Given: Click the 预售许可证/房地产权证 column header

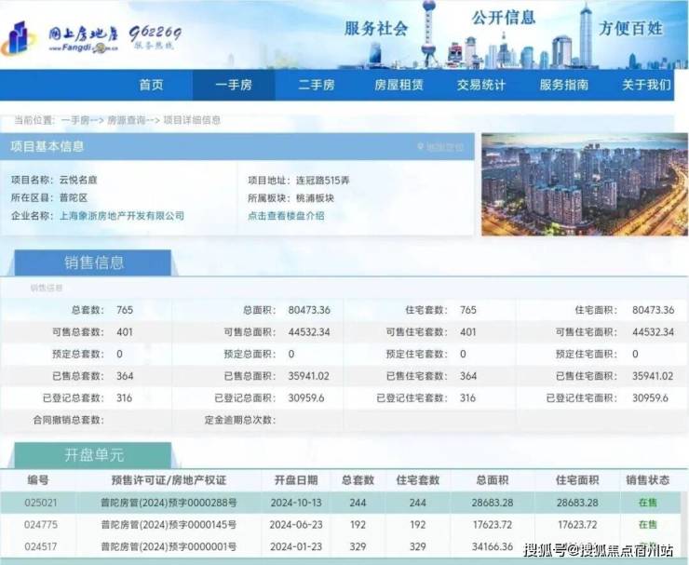Looking at the screenshot, I should pyautogui.click(x=169, y=480).
